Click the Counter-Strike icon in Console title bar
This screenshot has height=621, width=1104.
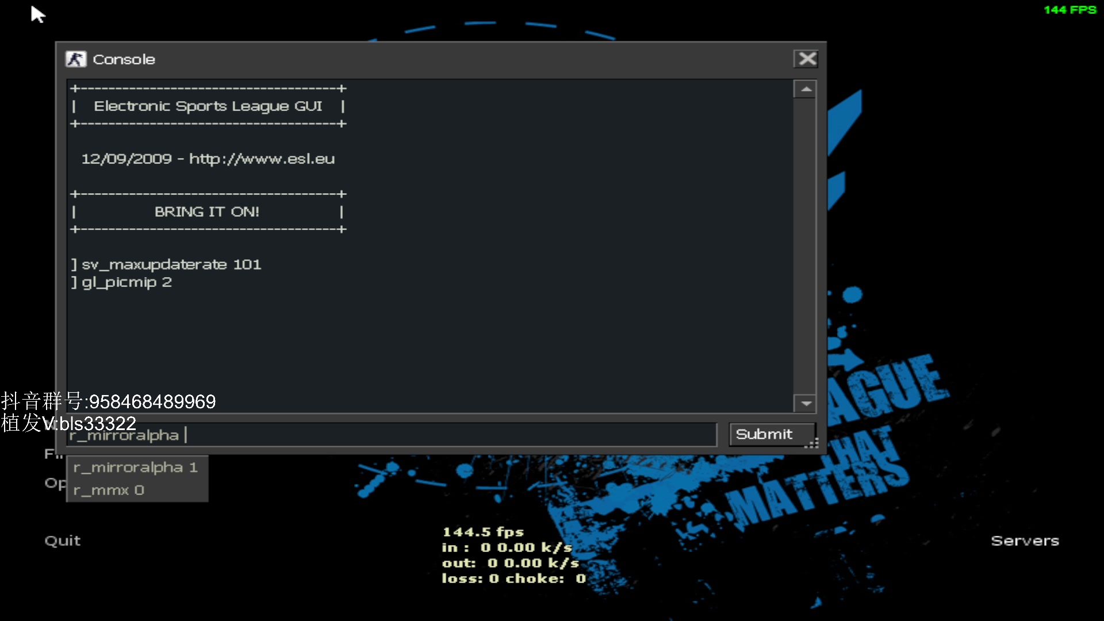[75, 59]
